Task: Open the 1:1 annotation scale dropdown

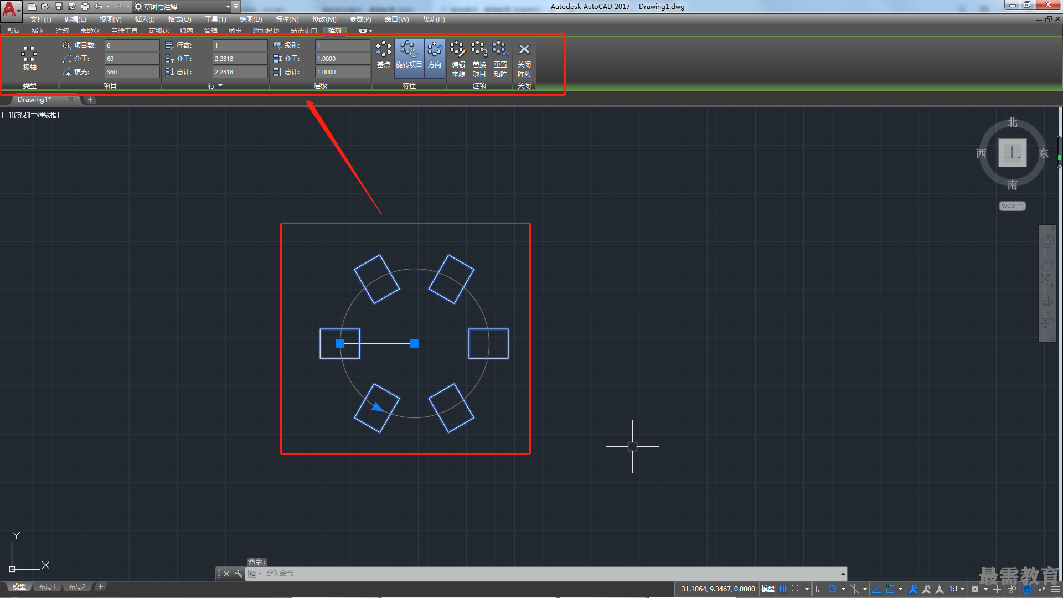Action: coord(957,589)
